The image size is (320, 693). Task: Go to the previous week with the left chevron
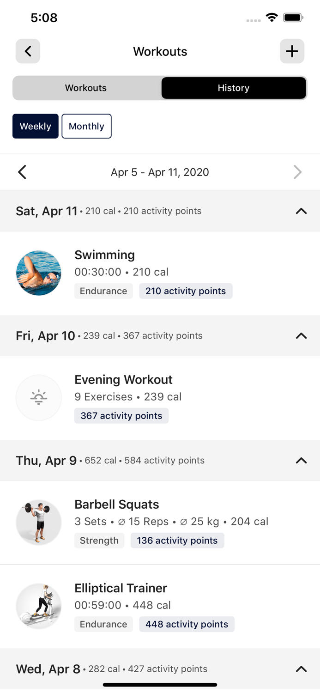(22, 171)
